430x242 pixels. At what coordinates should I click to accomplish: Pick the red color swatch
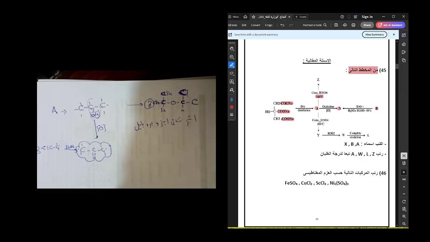(231, 107)
